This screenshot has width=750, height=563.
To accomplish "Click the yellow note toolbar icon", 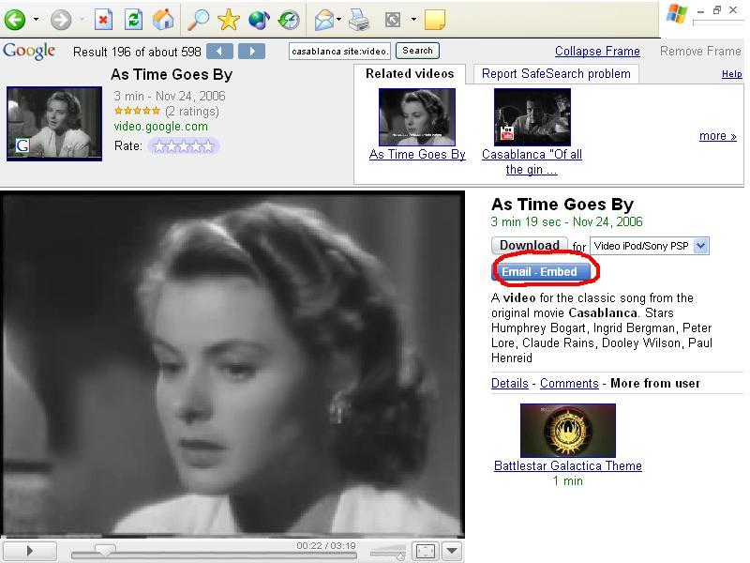I will pyautogui.click(x=435, y=20).
